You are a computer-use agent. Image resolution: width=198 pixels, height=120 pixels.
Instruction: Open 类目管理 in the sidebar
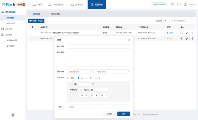coord(10,46)
